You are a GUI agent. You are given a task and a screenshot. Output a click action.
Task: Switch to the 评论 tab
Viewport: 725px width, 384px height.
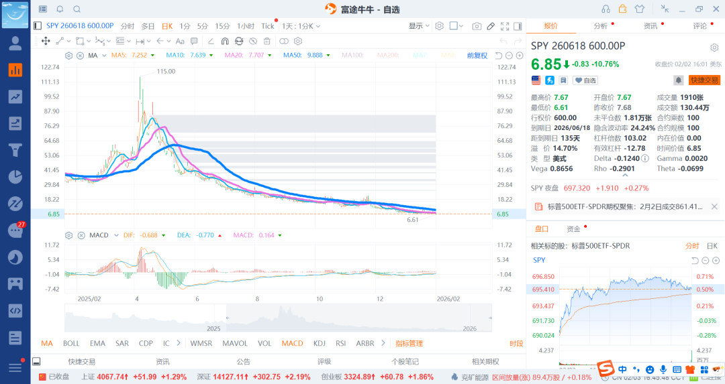700,26
